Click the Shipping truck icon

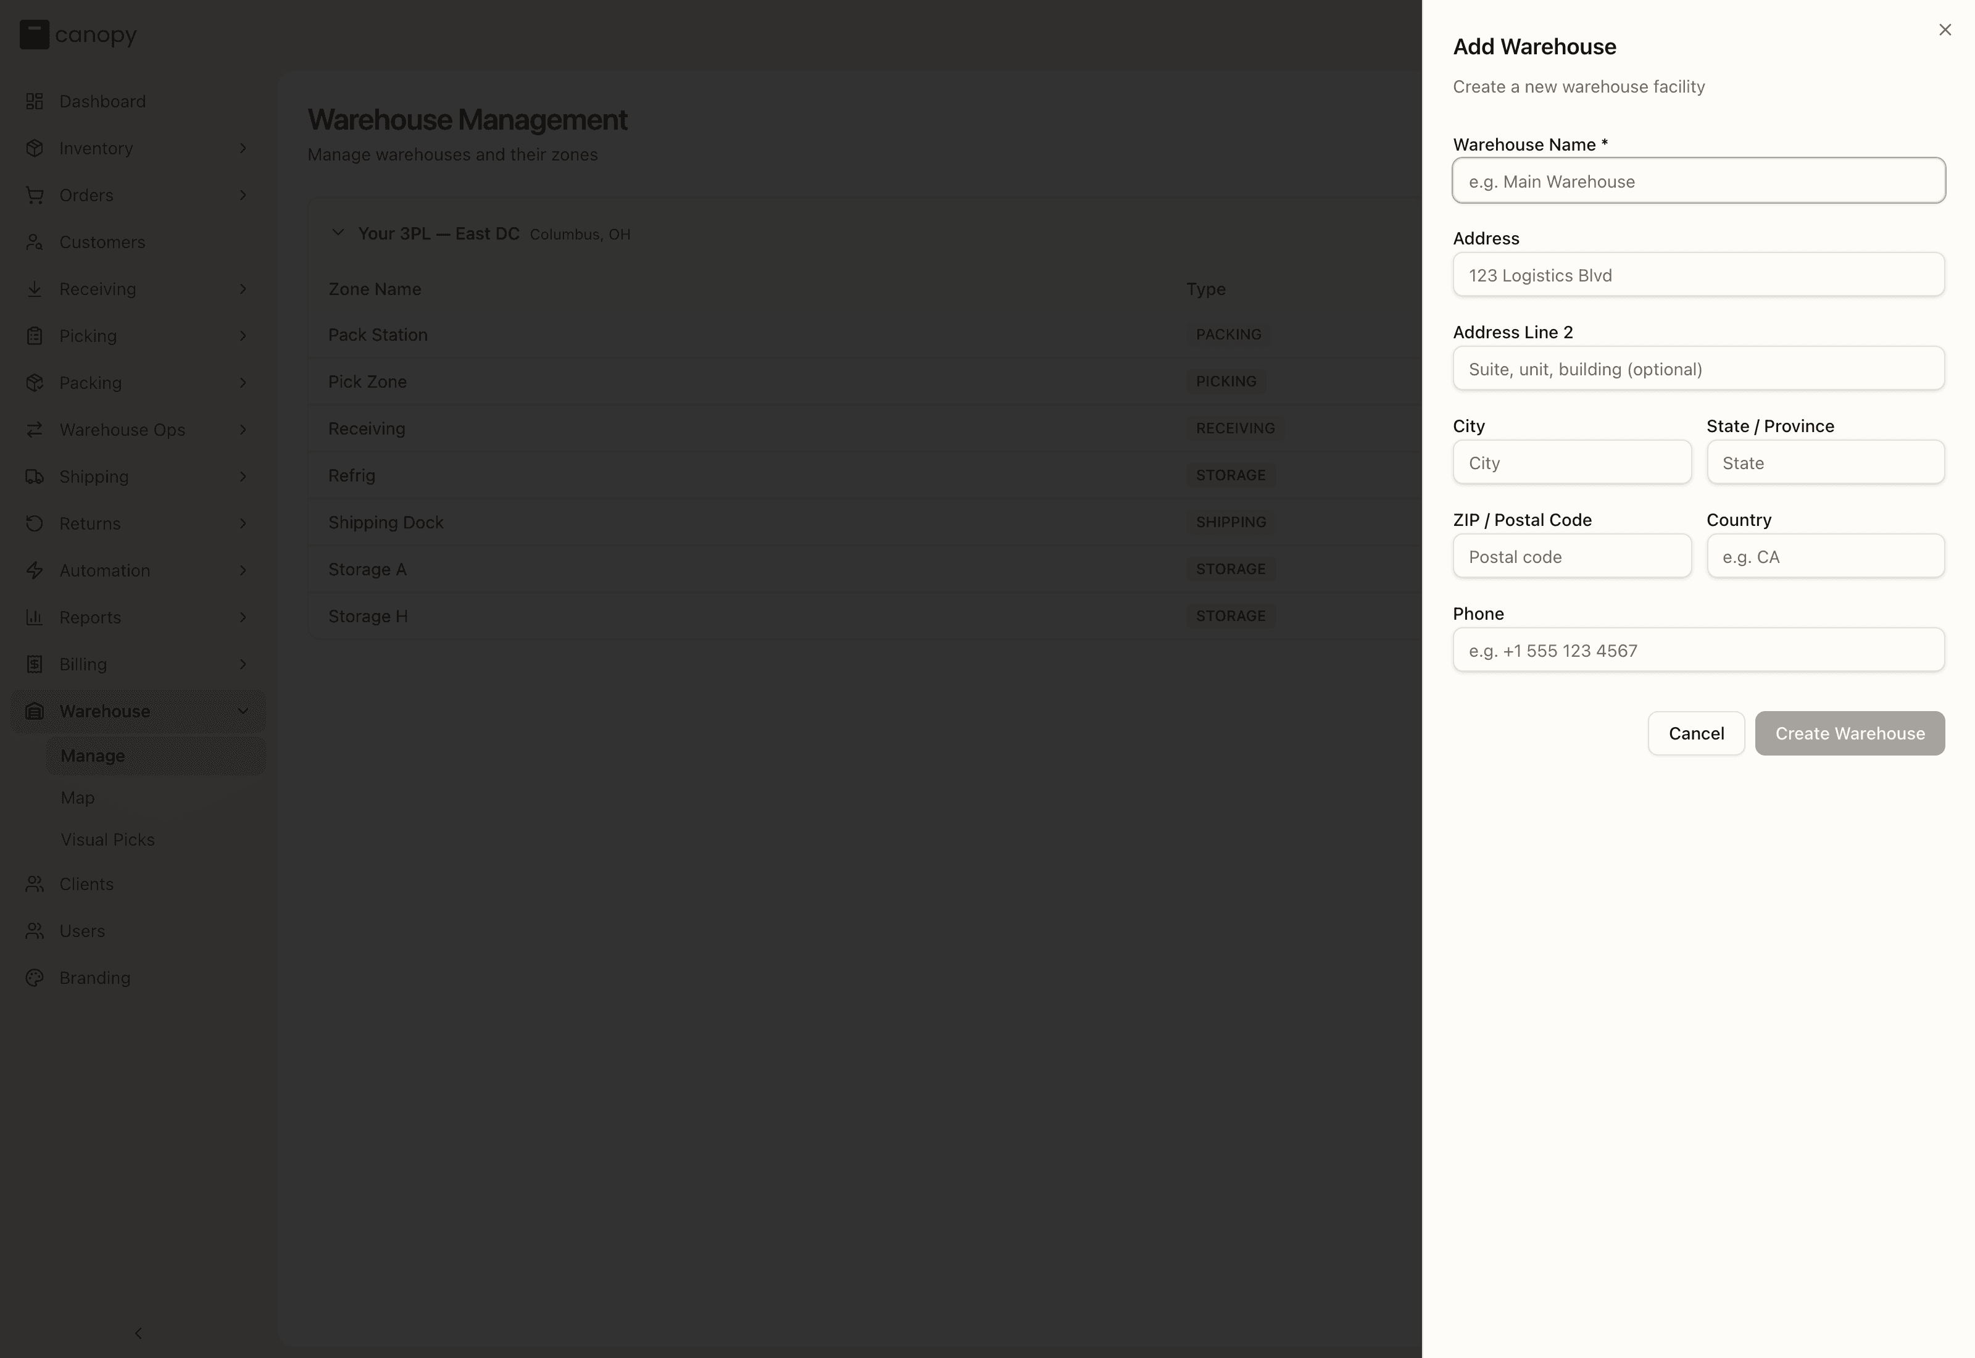(x=34, y=476)
